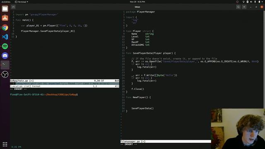Screen dimensions: 265x149
Task: Click the f.Write([]byte("Hello")) line
Action: click(x=154, y=75)
